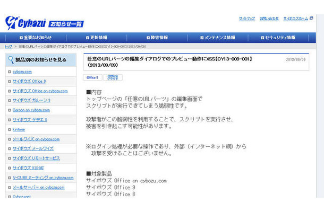Viewport: 324px width, 212px height.
Task: Open the セキュリティ情報 navigation tab
Action: (278, 38)
